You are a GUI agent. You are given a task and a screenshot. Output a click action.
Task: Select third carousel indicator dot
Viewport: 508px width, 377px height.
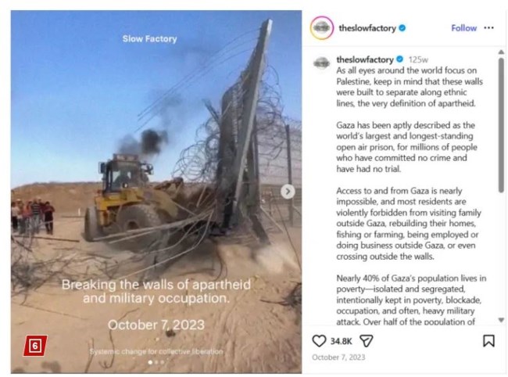coord(163,362)
